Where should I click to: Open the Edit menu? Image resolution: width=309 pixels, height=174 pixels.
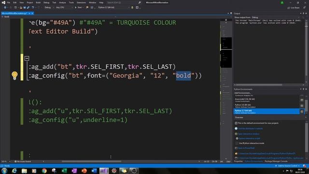[15, 2]
